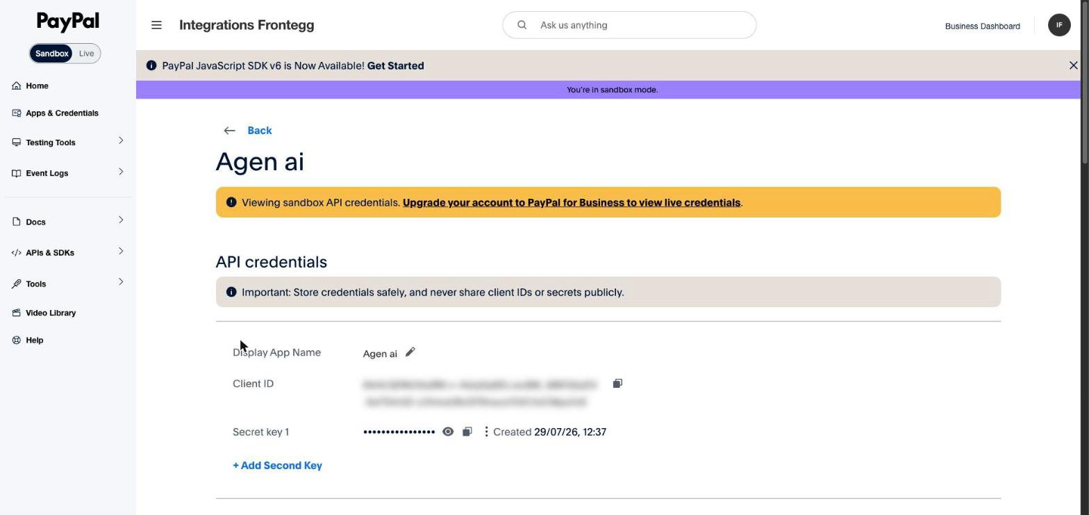Focus the Ask us anything search field
Viewport: 1089px width, 515px height.
[629, 25]
